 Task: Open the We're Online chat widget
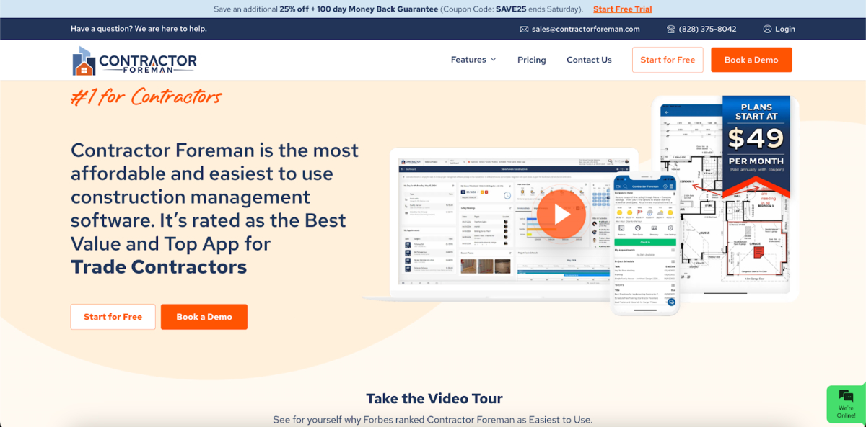[846, 404]
